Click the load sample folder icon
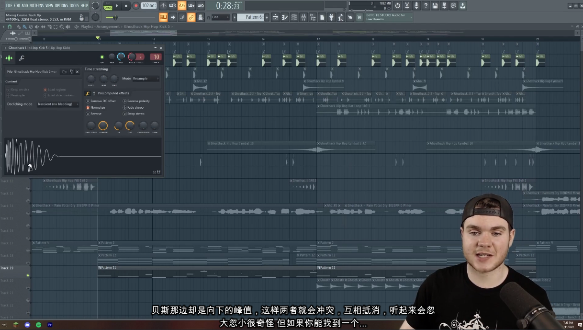Screen dimensions: 583x330 click(64, 72)
